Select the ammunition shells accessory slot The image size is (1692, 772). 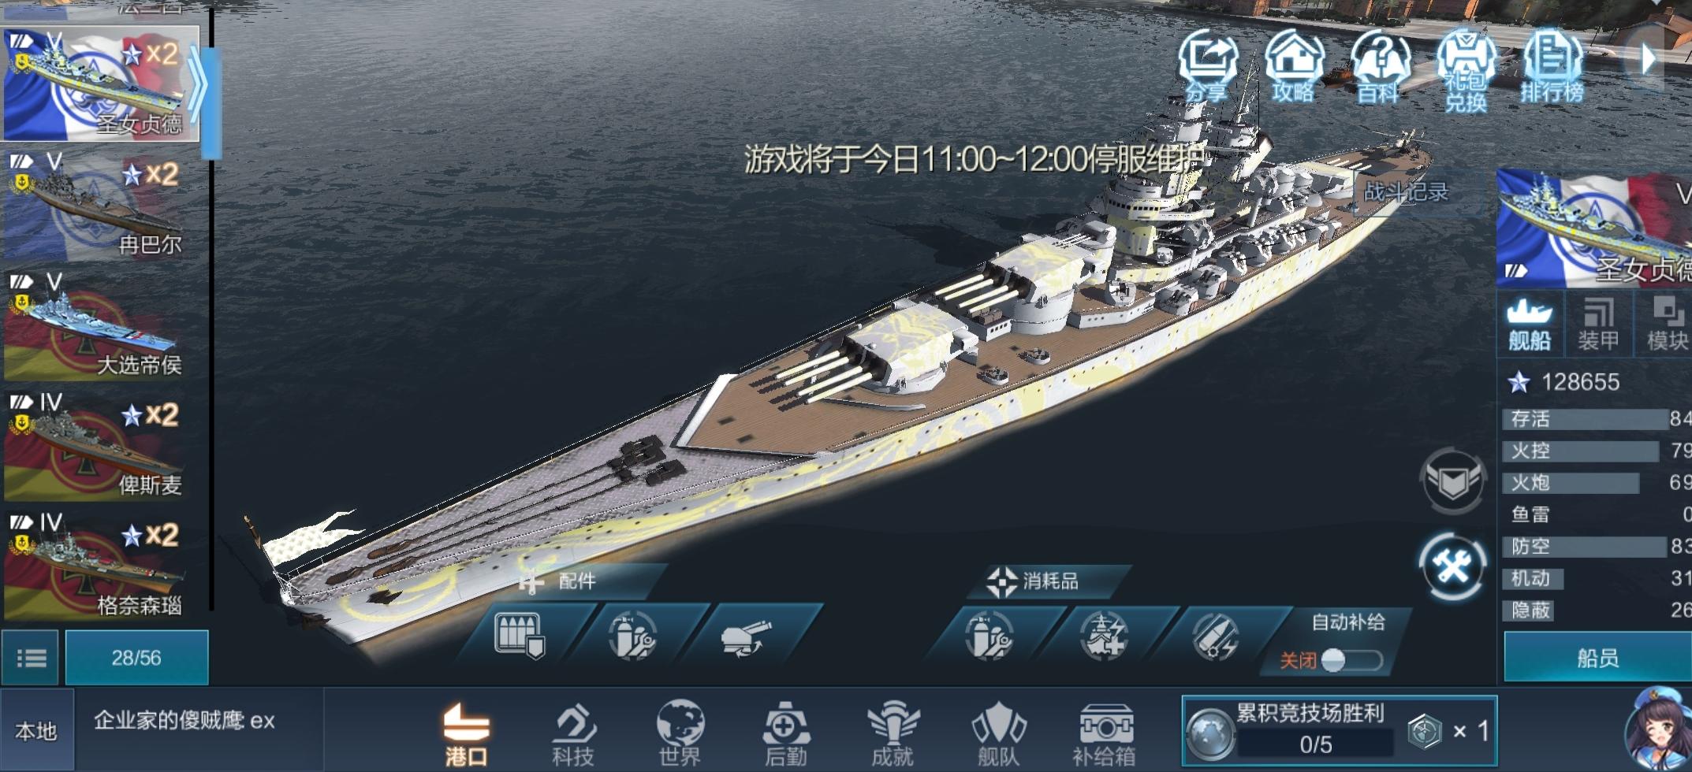coord(520,636)
